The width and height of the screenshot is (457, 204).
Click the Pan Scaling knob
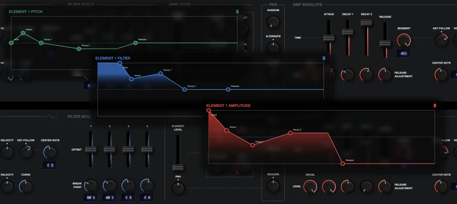pyautogui.click(x=273, y=186)
